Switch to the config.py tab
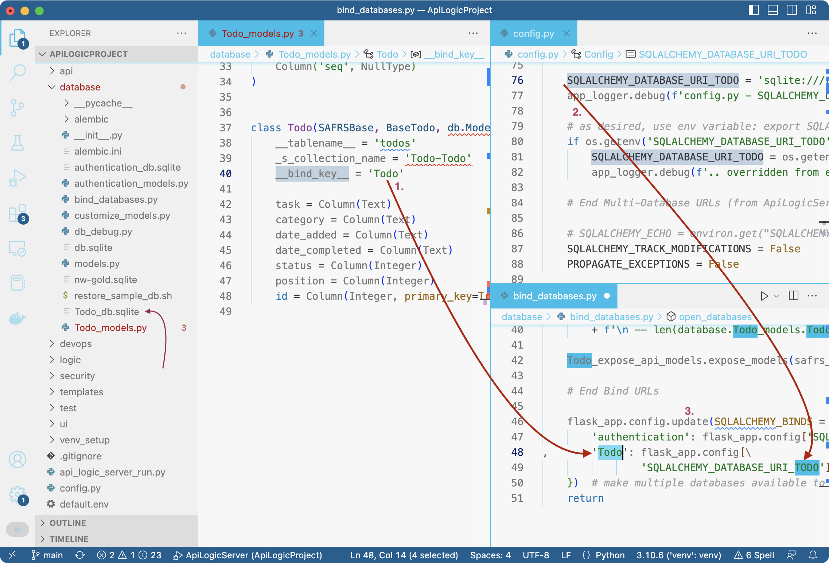The width and height of the screenshot is (829, 563). [533, 33]
